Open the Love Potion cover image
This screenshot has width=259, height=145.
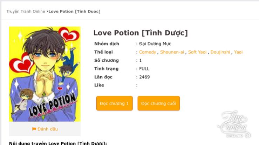pyautogui.click(x=45, y=74)
